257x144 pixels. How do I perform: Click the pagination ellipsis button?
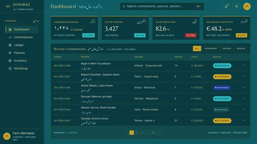(x=147, y=133)
